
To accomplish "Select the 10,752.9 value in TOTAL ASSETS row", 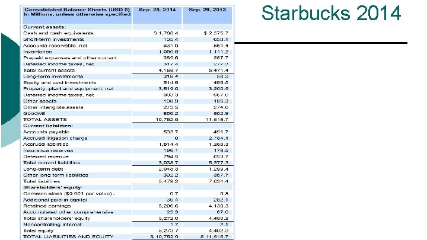I will 167,120.
